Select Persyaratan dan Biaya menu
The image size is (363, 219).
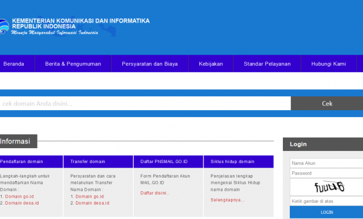pyautogui.click(x=150, y=64)
